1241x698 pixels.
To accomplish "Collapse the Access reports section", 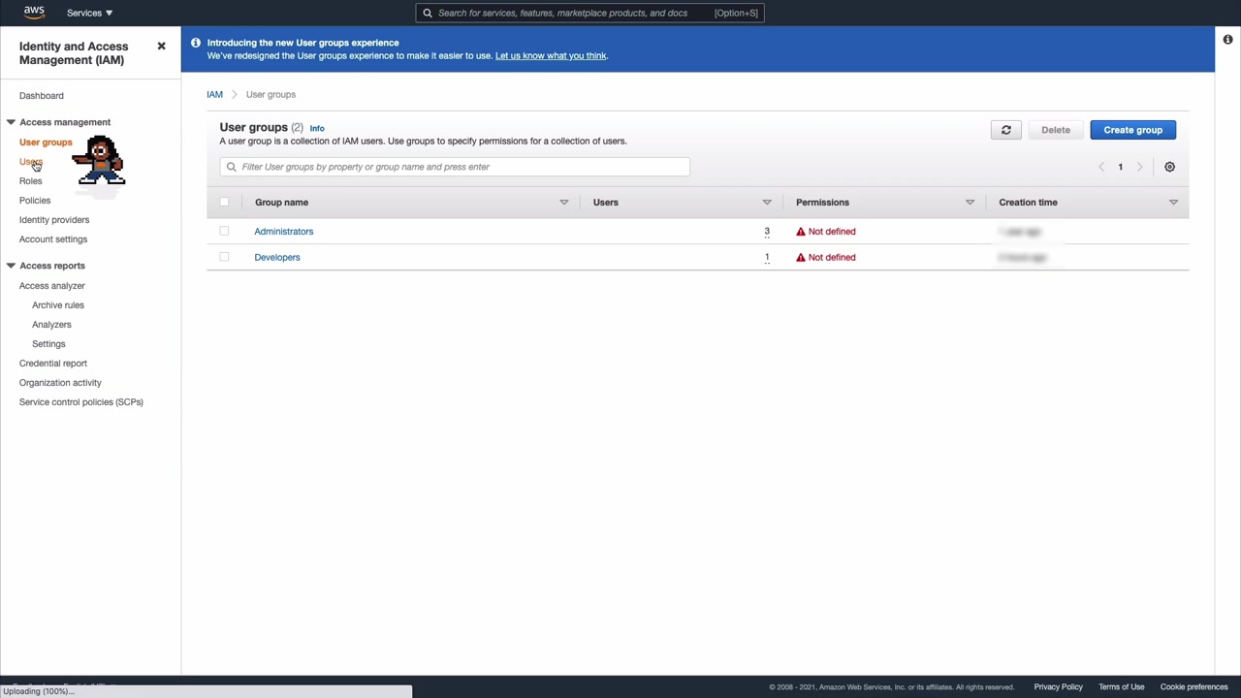I will [x=11, y=266].
